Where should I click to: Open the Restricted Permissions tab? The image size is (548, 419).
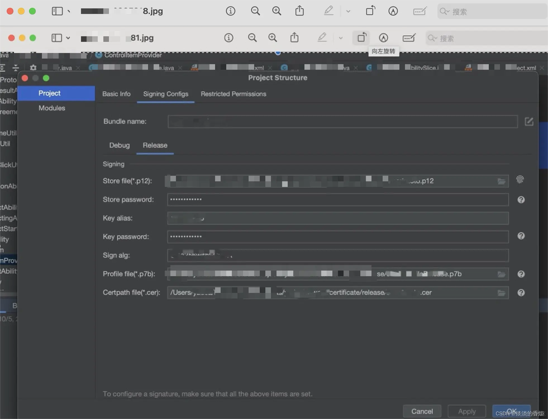coord(233,94)
